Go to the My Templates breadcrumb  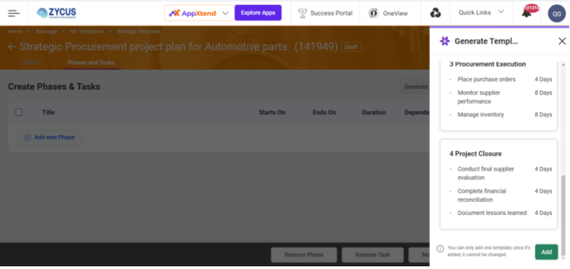[87, 31]
